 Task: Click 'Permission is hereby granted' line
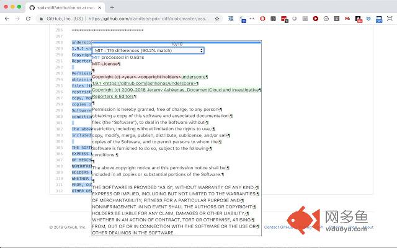pos(156,109)
